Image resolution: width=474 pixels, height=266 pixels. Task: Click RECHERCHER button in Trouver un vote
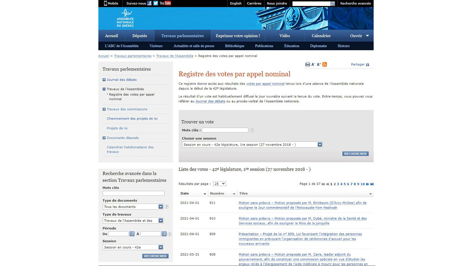(x=355, y=154)
